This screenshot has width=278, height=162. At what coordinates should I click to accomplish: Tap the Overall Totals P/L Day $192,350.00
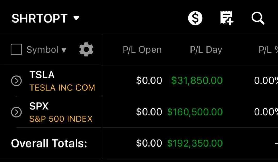[x=195, y=143]
